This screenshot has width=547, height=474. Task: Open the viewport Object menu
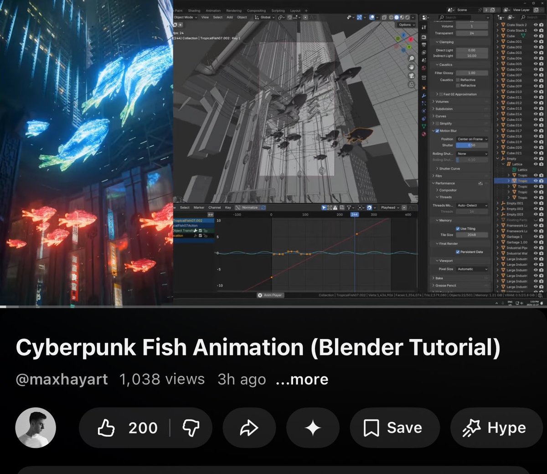[x=242, y=17]
